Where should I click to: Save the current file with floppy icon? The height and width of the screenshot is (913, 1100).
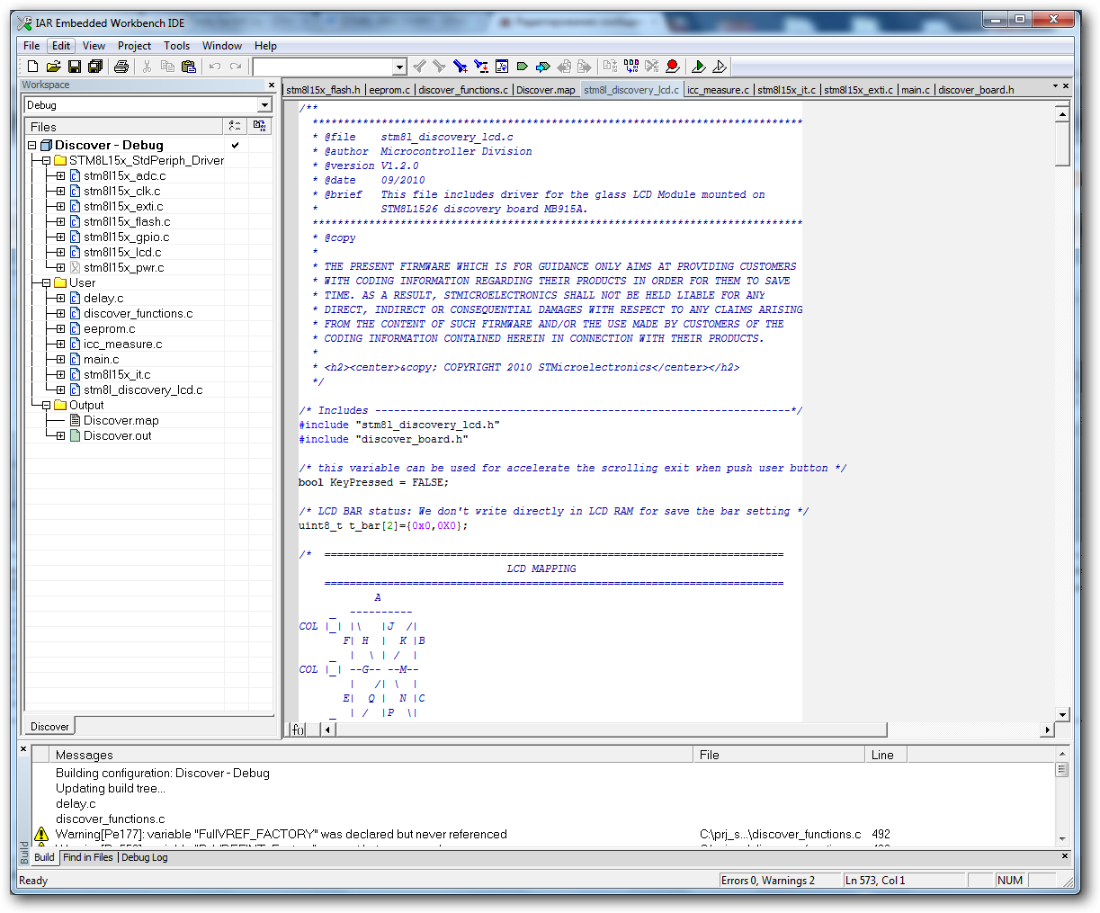pyautogui.click(x=75, y=67)
